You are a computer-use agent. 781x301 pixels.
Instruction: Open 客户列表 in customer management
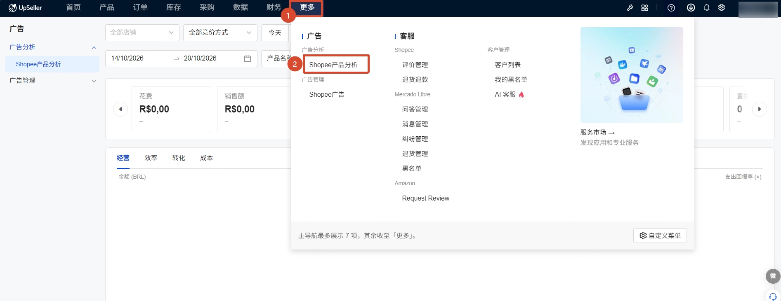coord(508,65)
